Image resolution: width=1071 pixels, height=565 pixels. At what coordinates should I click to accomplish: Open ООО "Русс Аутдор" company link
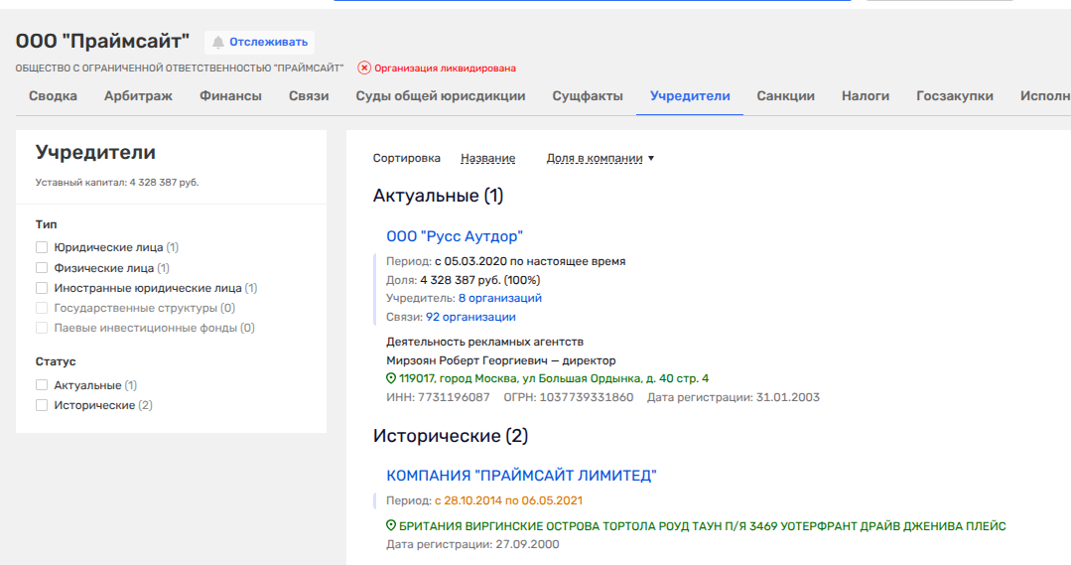[454, 236]
